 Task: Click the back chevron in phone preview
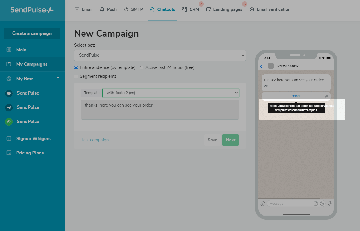coord(261,66)
